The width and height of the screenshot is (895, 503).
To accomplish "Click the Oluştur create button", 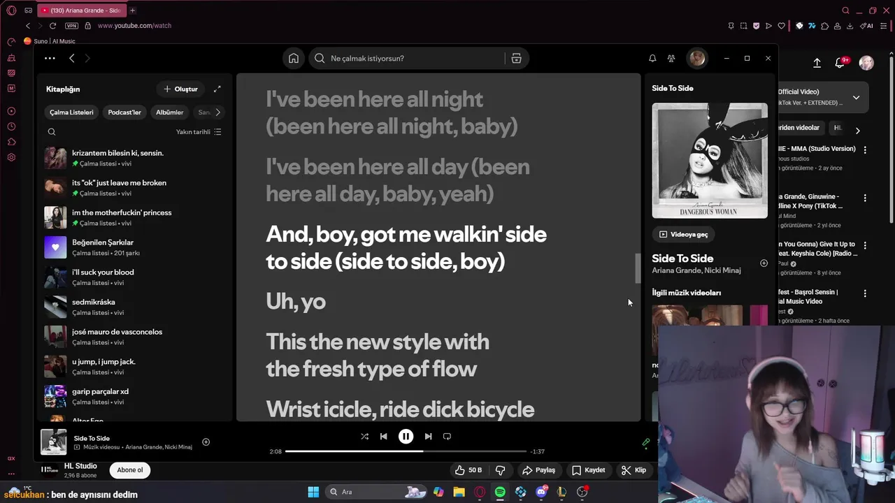I will click(180, 89).
